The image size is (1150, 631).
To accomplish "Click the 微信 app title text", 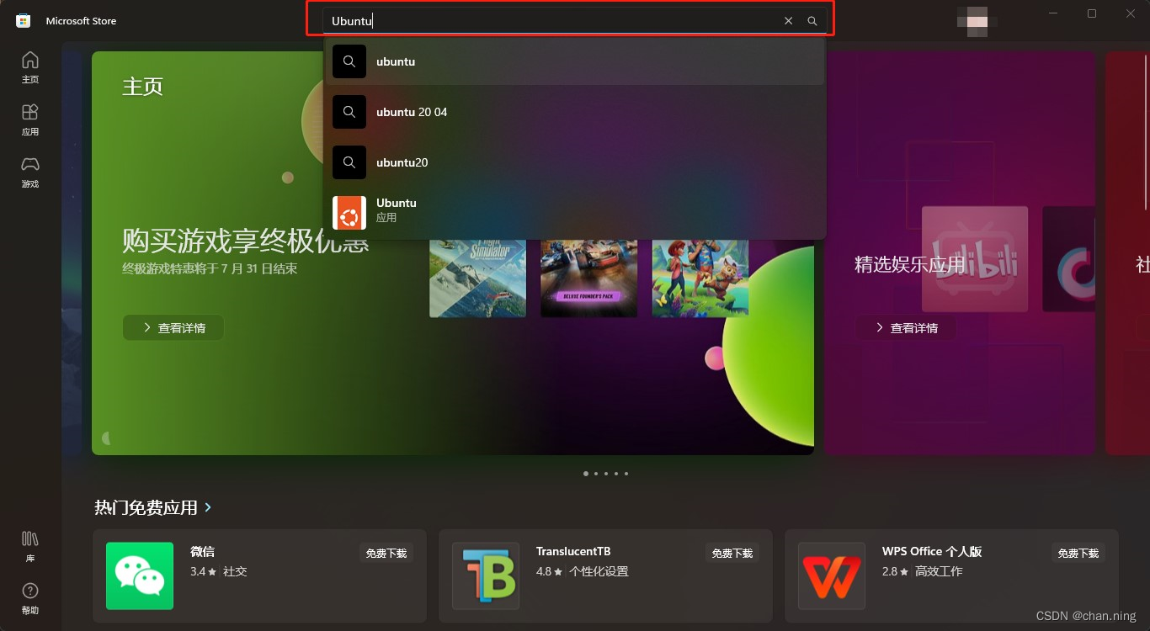I will pyautogui.click(x=202, y=552).
